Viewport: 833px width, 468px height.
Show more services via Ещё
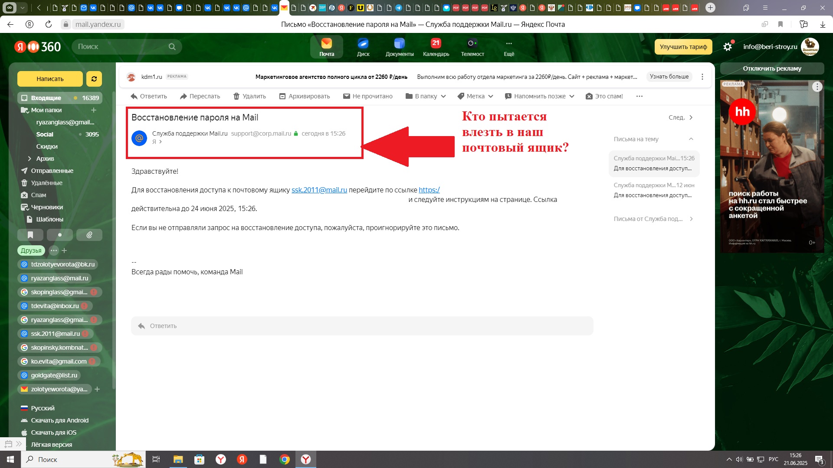pos(509,47)
